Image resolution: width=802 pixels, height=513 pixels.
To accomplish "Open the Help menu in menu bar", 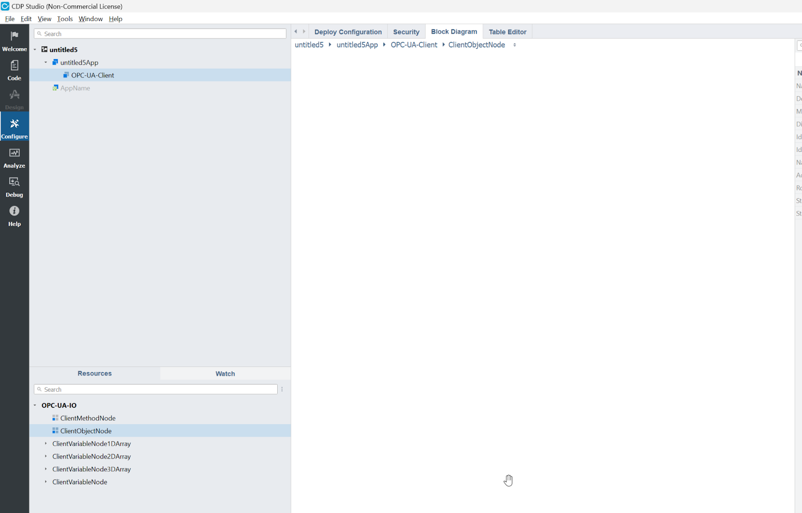I will [x=115, y=19].
